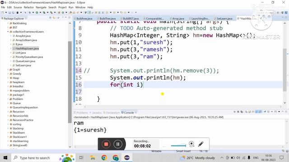Viewport: 289px width, 162px height.
Task: Open the Debug dropdown arrow
Action: pyautogui.click(x=33, y=13)
